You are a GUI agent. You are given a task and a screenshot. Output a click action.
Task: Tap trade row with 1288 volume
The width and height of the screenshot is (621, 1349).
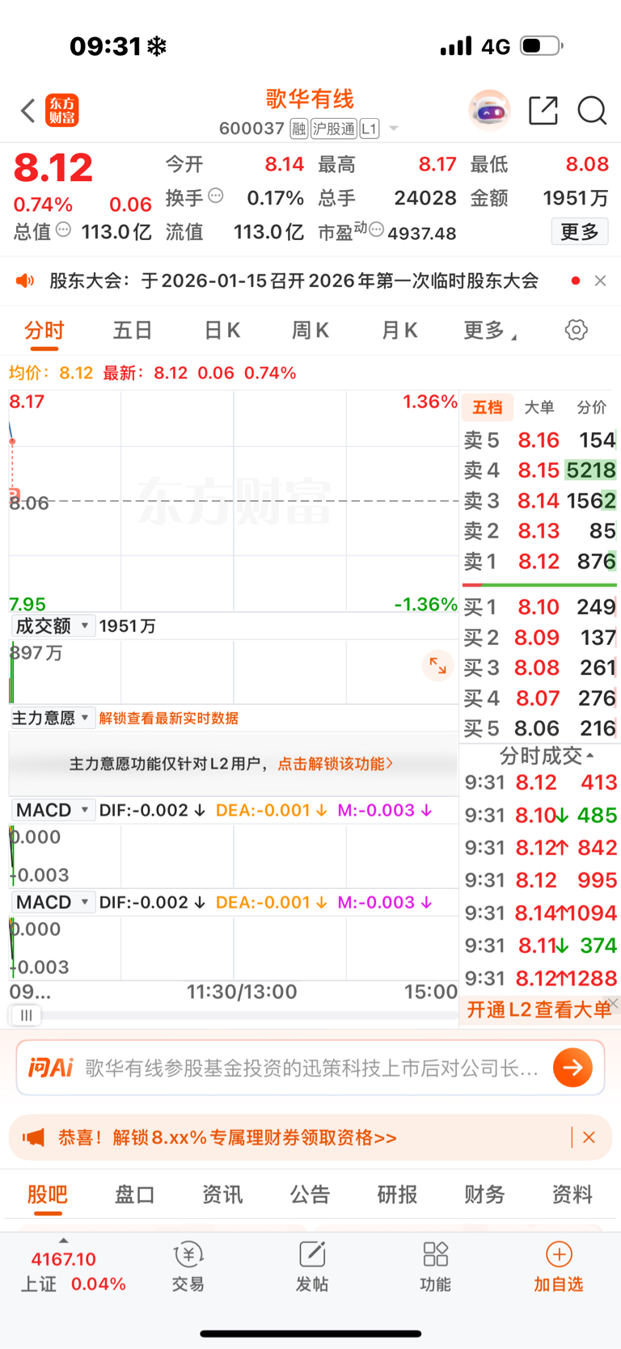coord(540,978)
